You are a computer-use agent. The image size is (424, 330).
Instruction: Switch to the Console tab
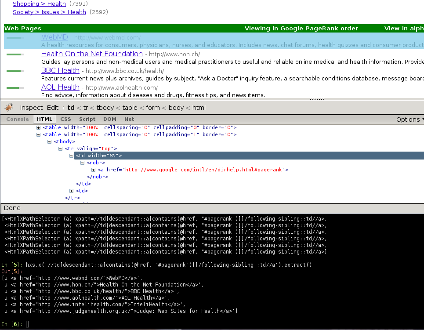coord(17,119)
